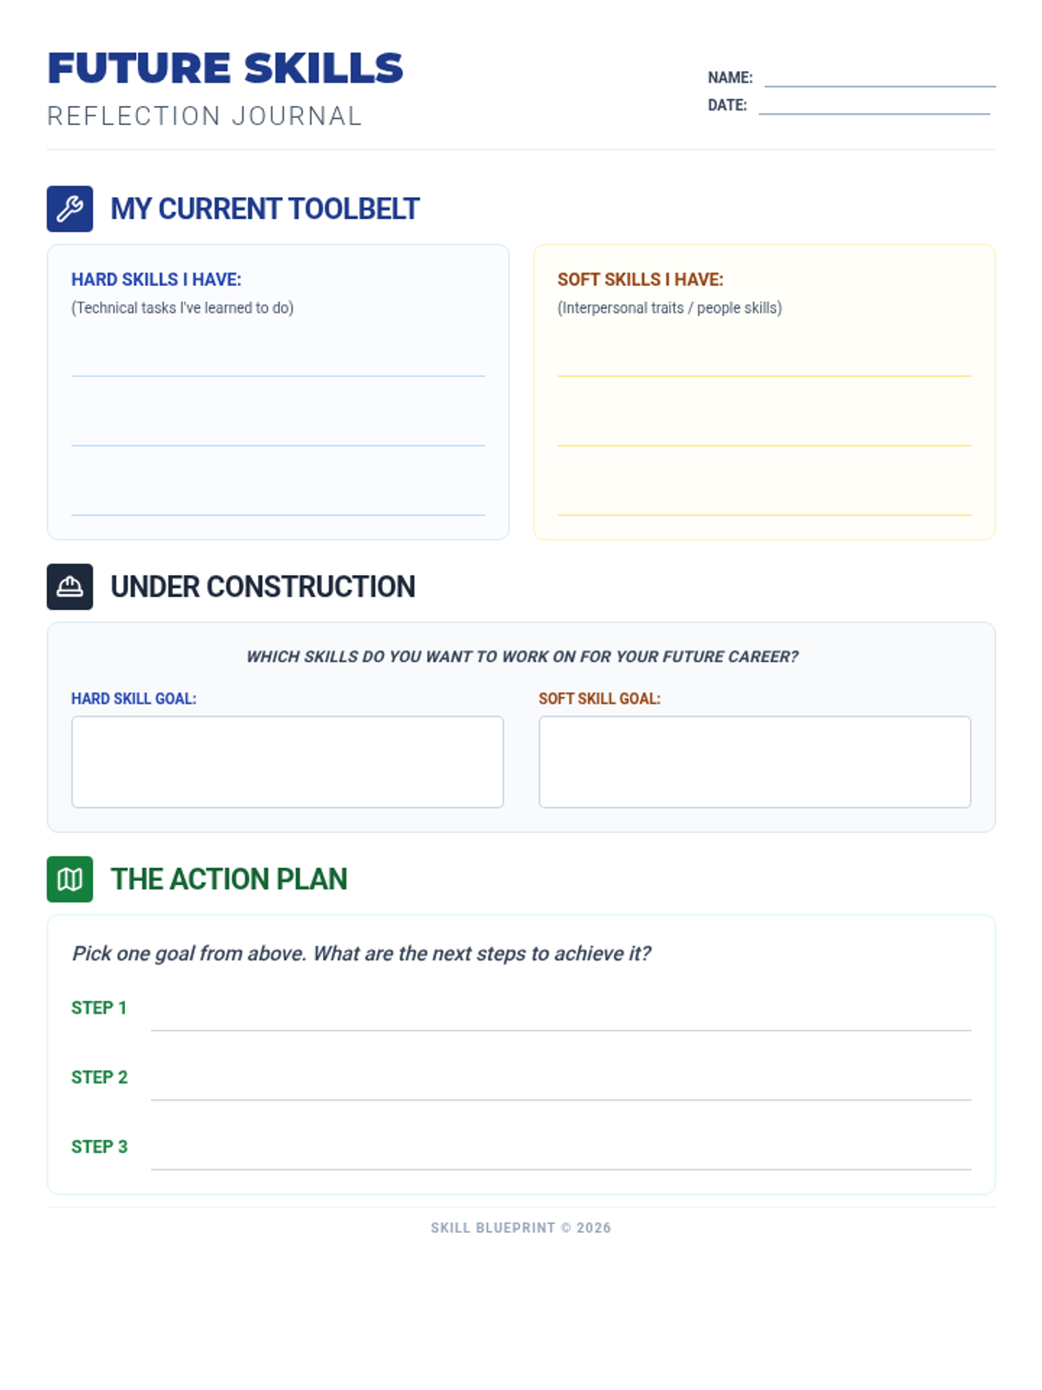Image resolution: width=1042 pixels, height=1390 pixels.
Task: Click the wrench icon beside My Current Toolbelt
Action: (69, 208)
